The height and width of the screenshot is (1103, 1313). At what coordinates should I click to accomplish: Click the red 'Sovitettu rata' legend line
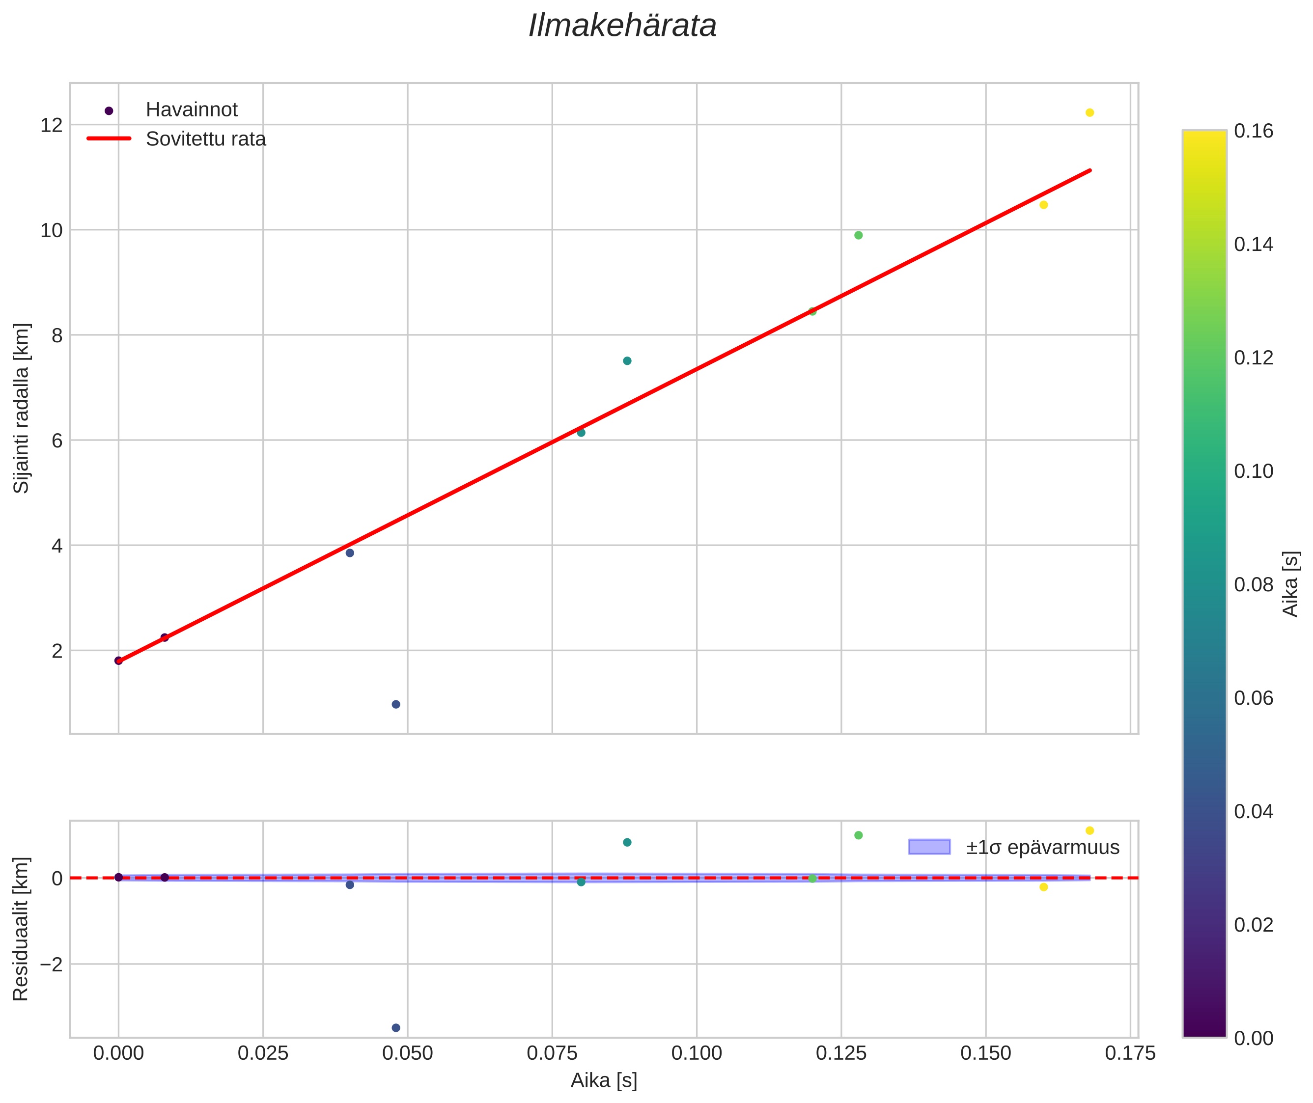point(109,138)
